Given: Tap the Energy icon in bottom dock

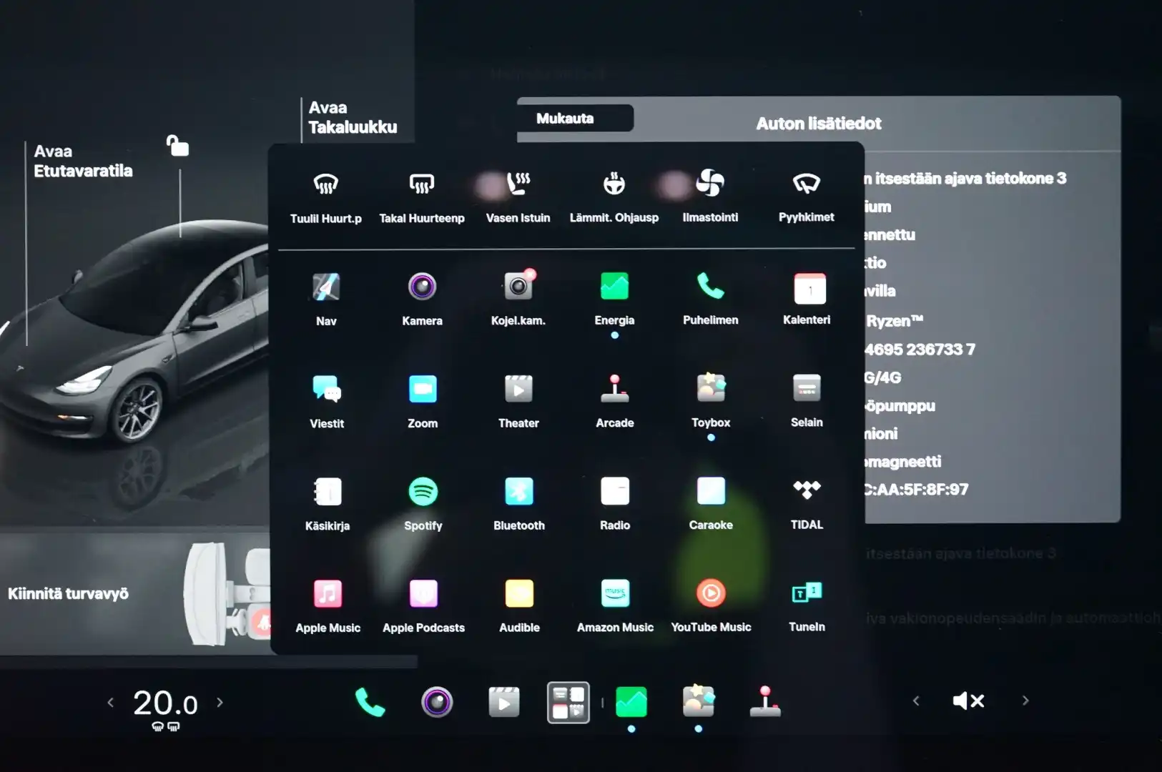Looking at the screenshot, I should 631,702.
